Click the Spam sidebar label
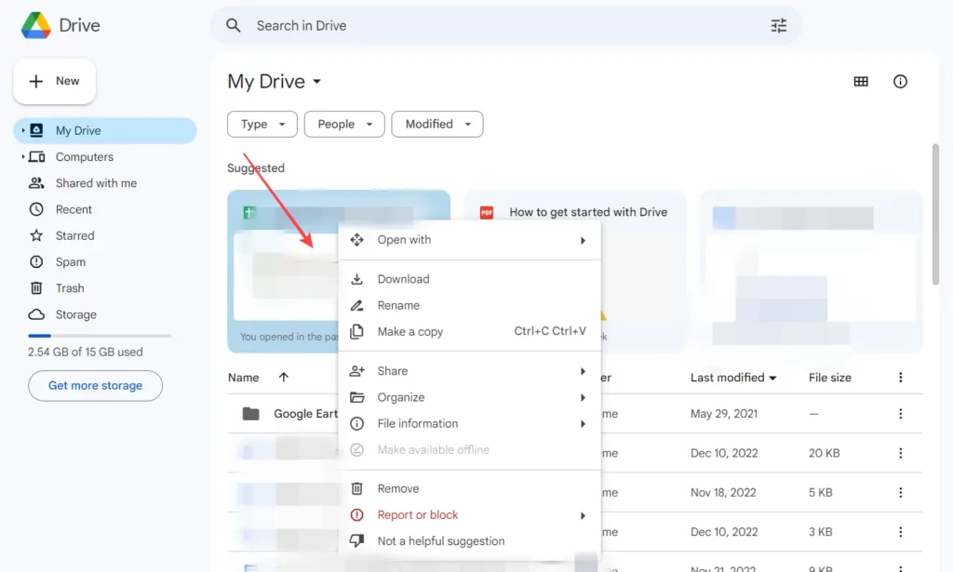Image resolution: width=953 pixels, height=572 pixels. click(71, 261)
